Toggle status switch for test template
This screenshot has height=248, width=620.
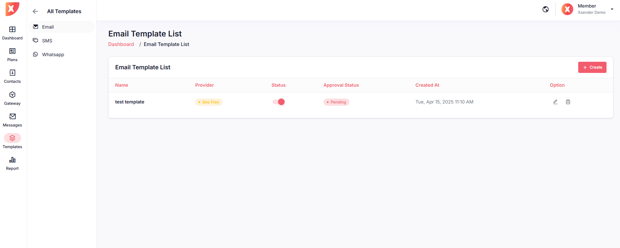click(278, 102)
